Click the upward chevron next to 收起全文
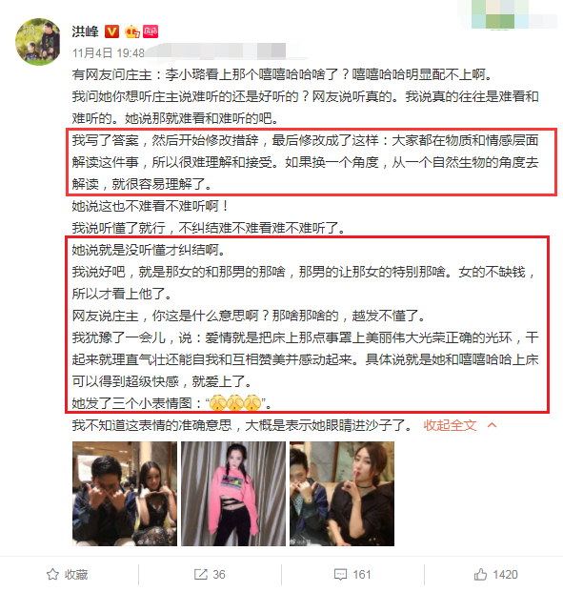563x592 pixels. pos(492,425)
